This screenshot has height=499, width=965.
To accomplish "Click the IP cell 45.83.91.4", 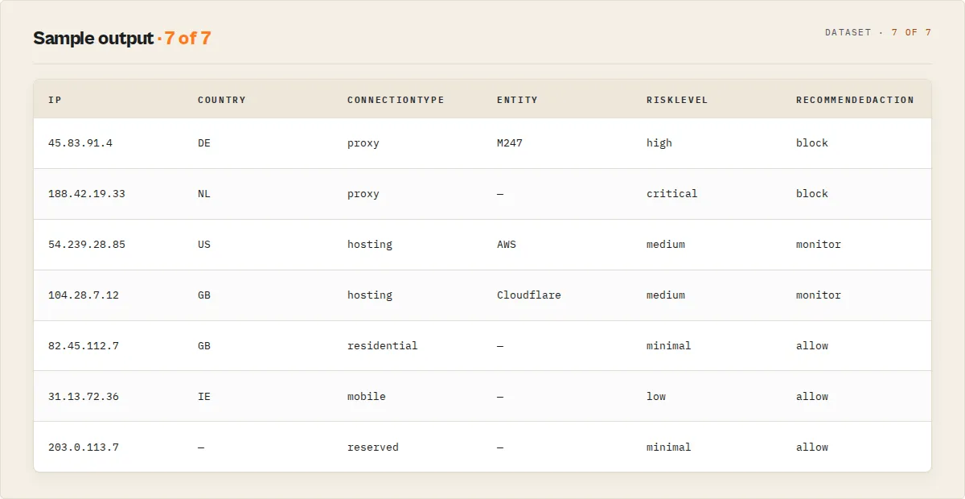I will point(80,143).
